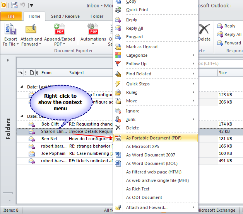The image size is (243, 214).
Task: Click the Mark as Unread envelope icon
Action: click(x=118, y=47)
